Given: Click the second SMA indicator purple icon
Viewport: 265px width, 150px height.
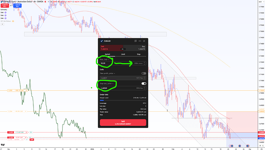Looking at the screenshot, I should [x=6, y=15].
